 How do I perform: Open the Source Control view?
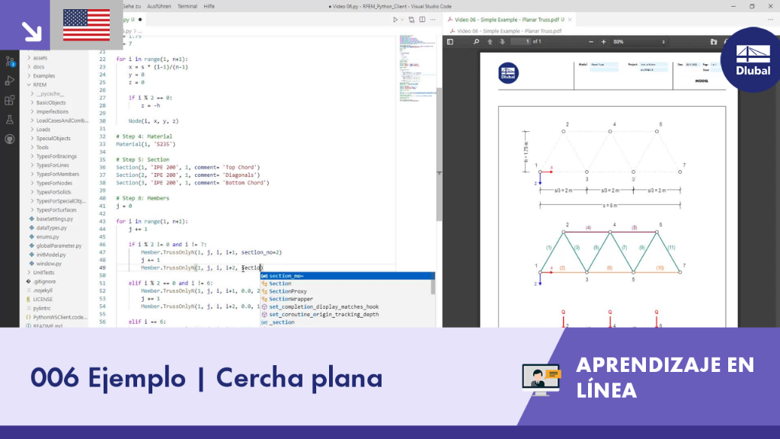[10, 62]
